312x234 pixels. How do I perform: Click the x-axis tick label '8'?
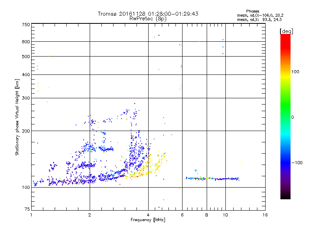pyautogui.click(x=207, y=215)
